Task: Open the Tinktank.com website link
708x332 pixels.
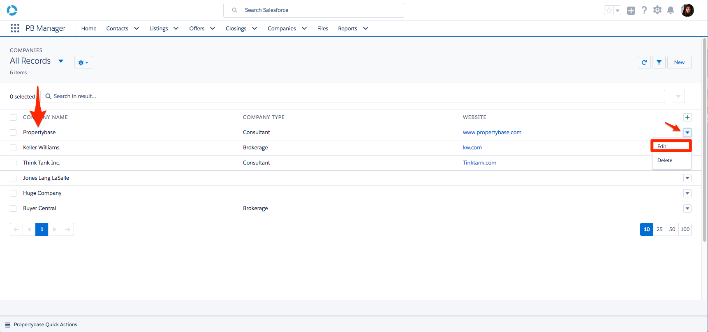Action: click(479, 163)
